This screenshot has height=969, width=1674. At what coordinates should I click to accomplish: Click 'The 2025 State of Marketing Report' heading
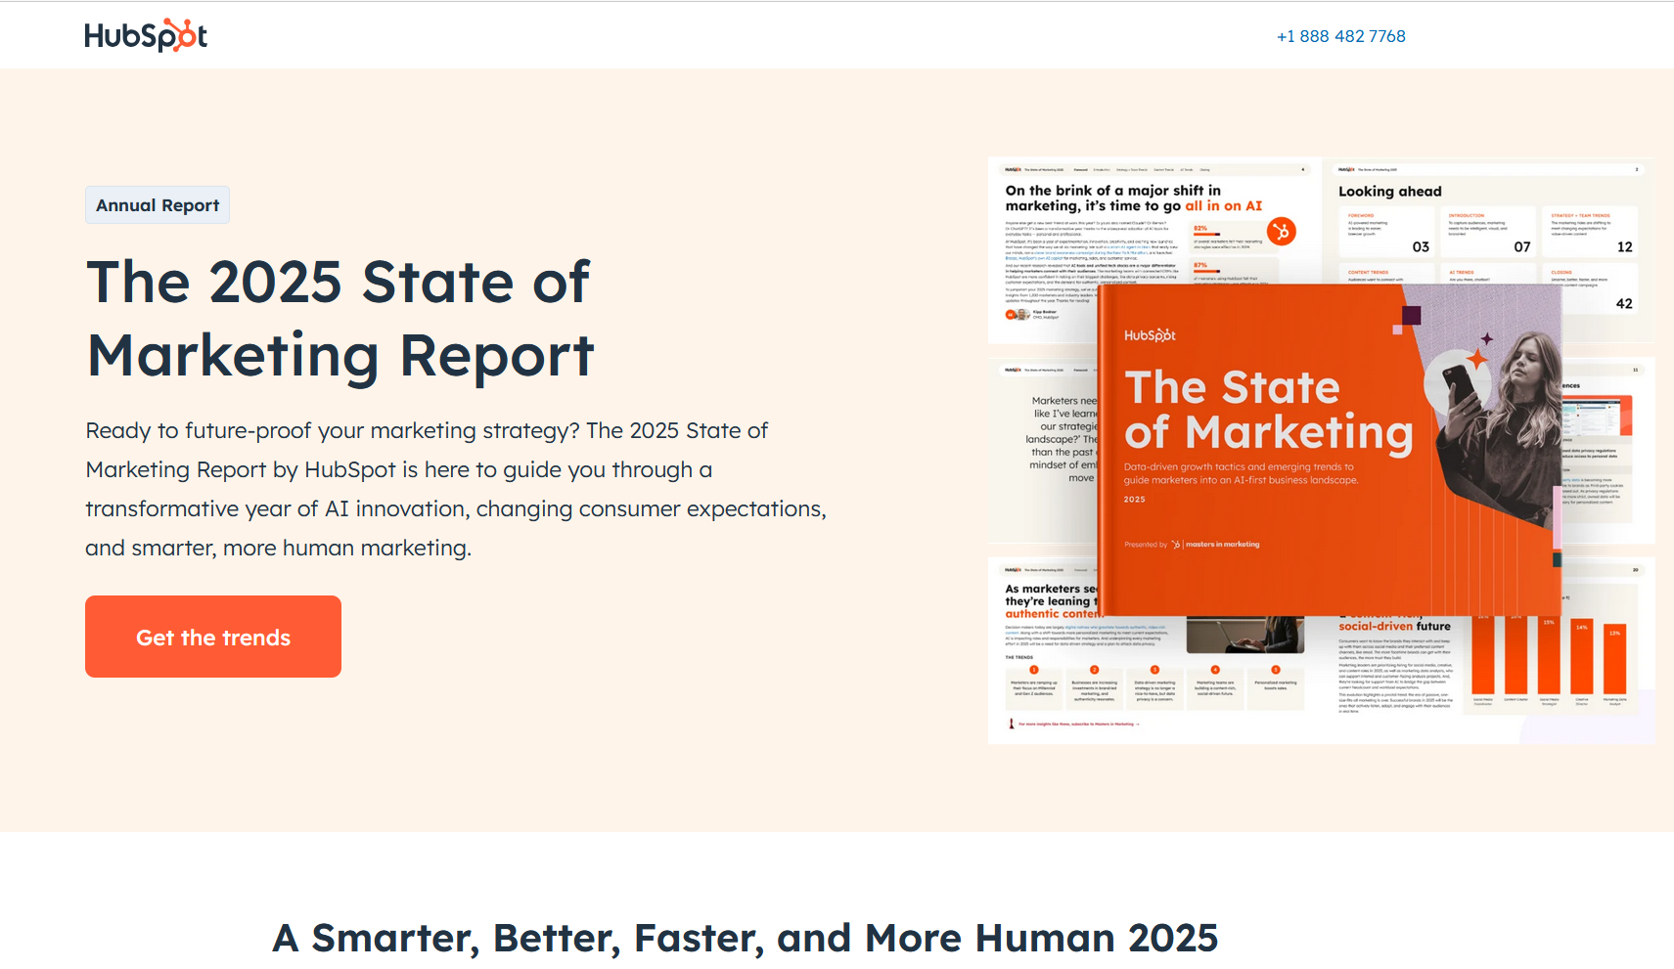(x=339, y=319)
